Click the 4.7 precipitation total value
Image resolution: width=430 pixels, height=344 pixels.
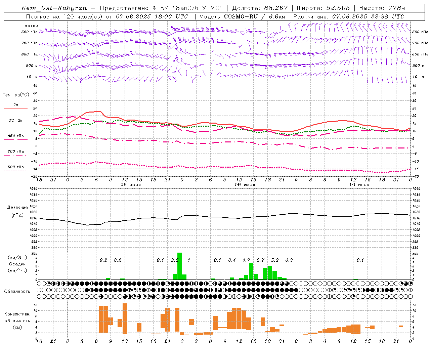(x=246, y=260)
